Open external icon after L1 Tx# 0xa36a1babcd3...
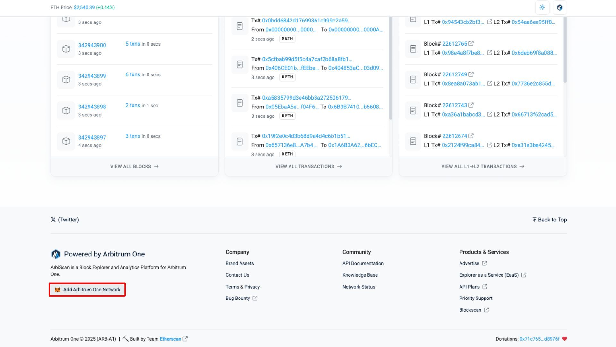This screenshot has height=347, width=616. tap(490, 114)
